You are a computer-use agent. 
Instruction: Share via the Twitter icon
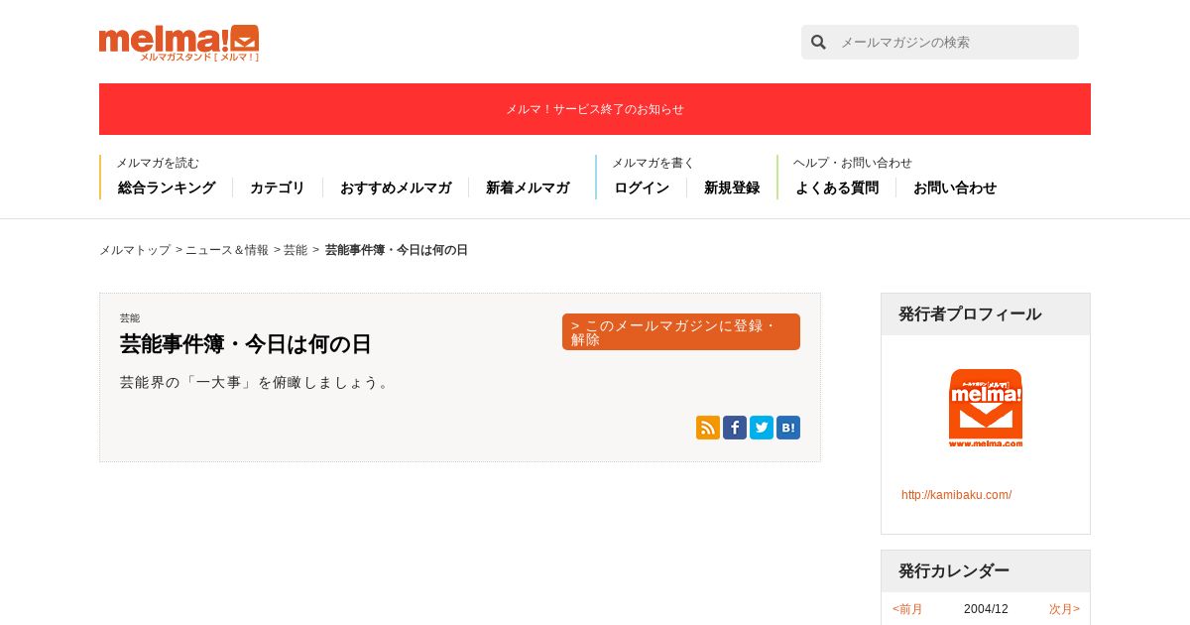762,428
